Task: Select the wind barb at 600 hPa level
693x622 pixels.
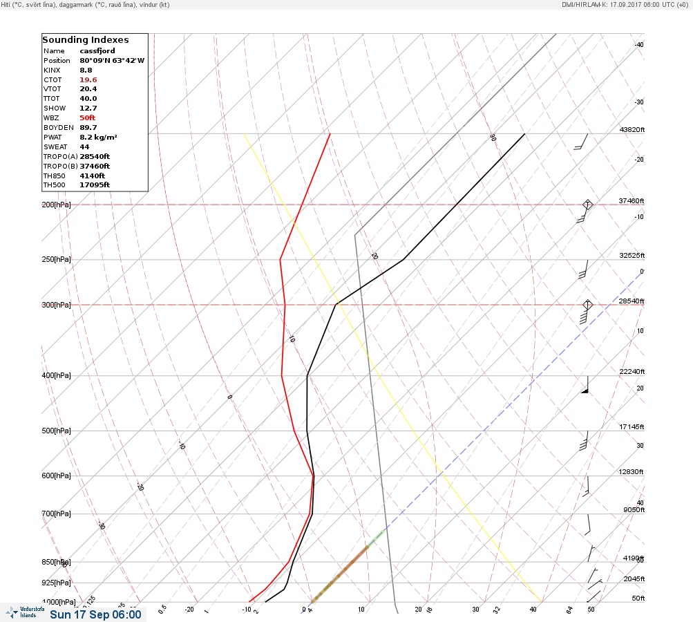Action: [x=586, y=487]
